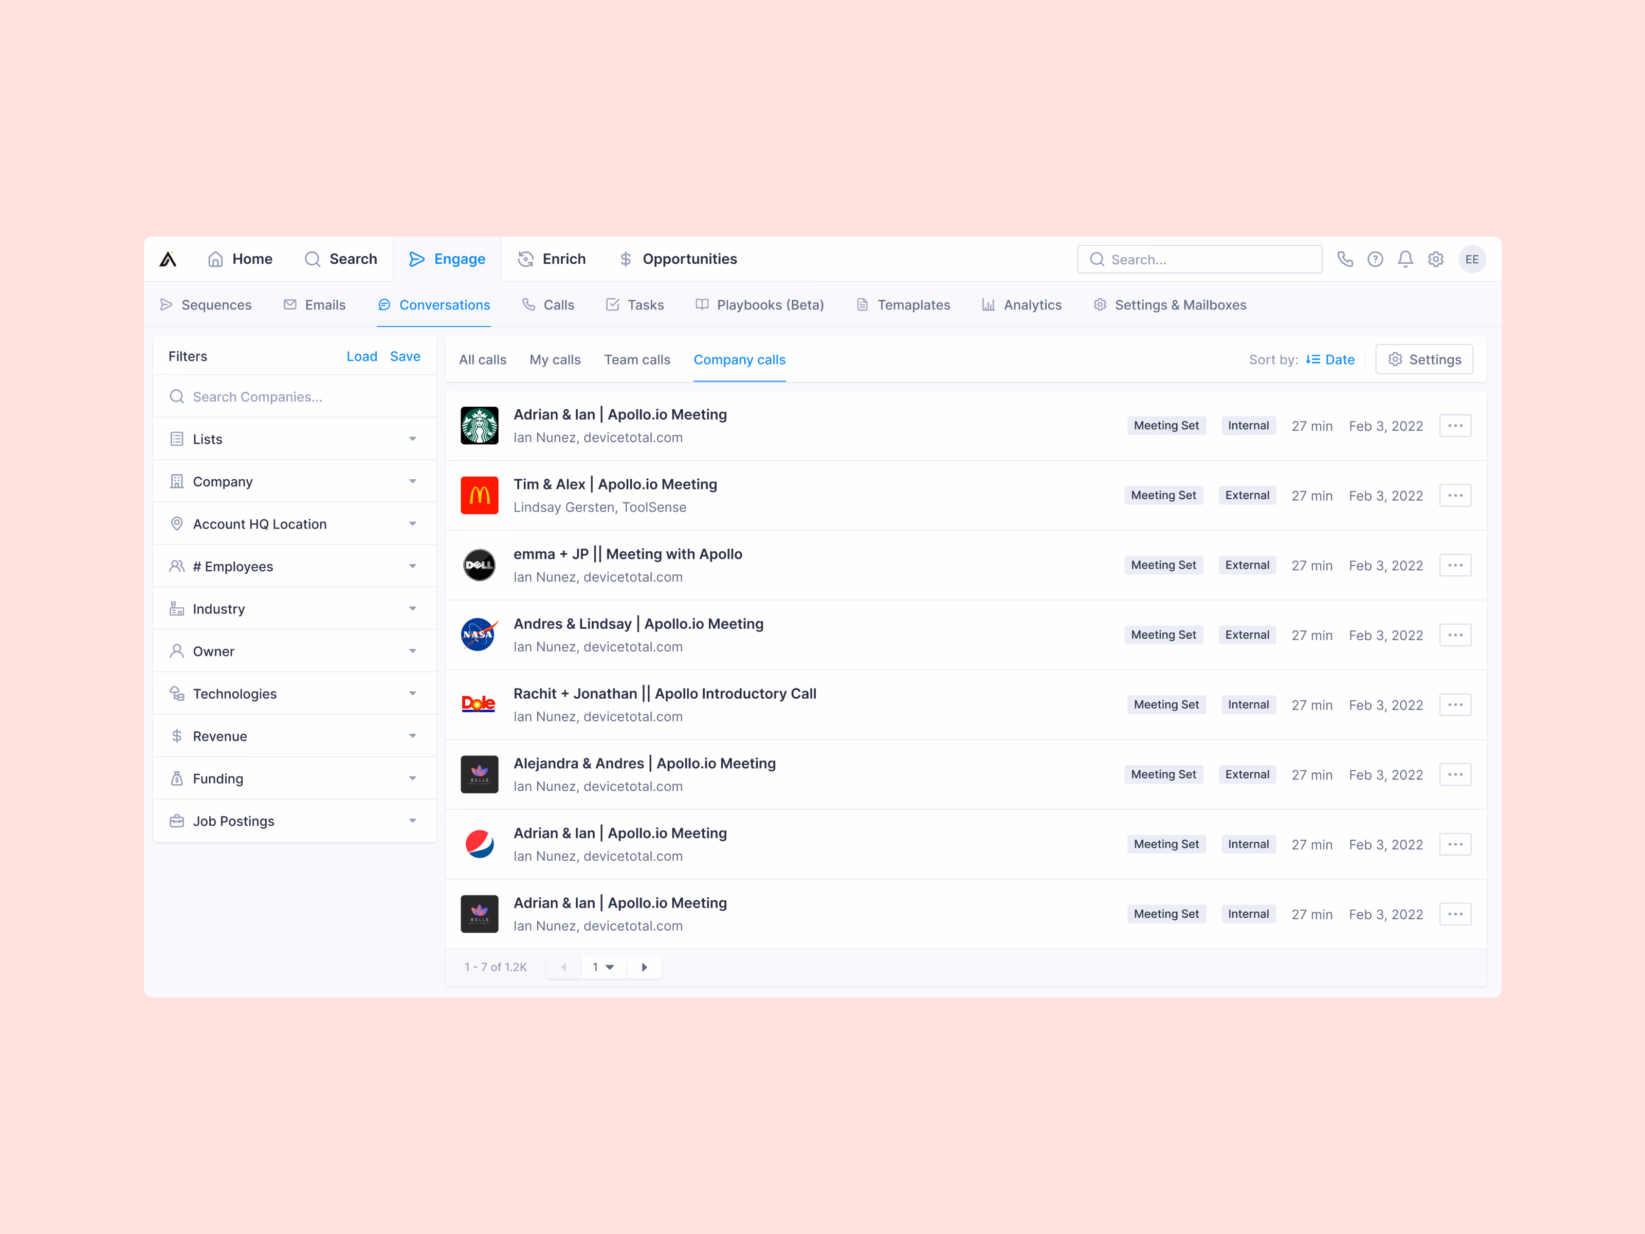Expand the Revenue filter
Screen dimensions: 1645x1234
pos(295,736)
